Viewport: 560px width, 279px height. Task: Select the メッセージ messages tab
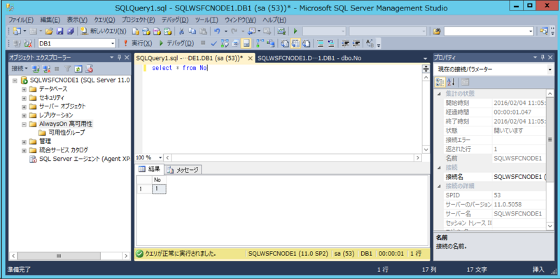pyautogui.click(x=183, y=170)
